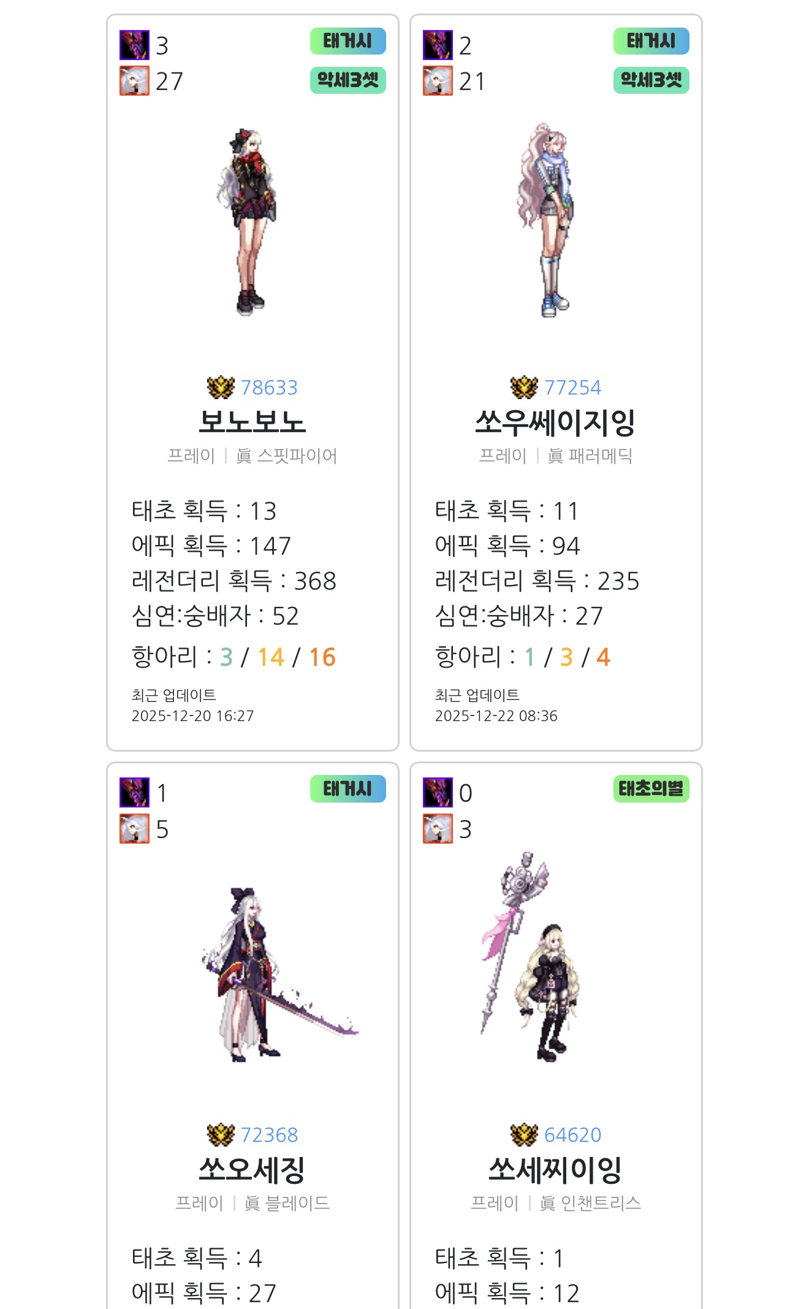Select the 태거시 badge on 보노보노 card
The height and width of the screenshot is (1309, 809).
click(348, 41)
